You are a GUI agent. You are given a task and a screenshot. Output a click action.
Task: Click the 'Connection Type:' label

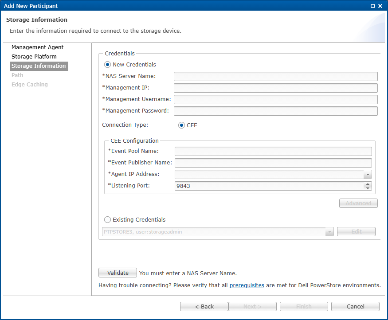(x=125, y=125)
